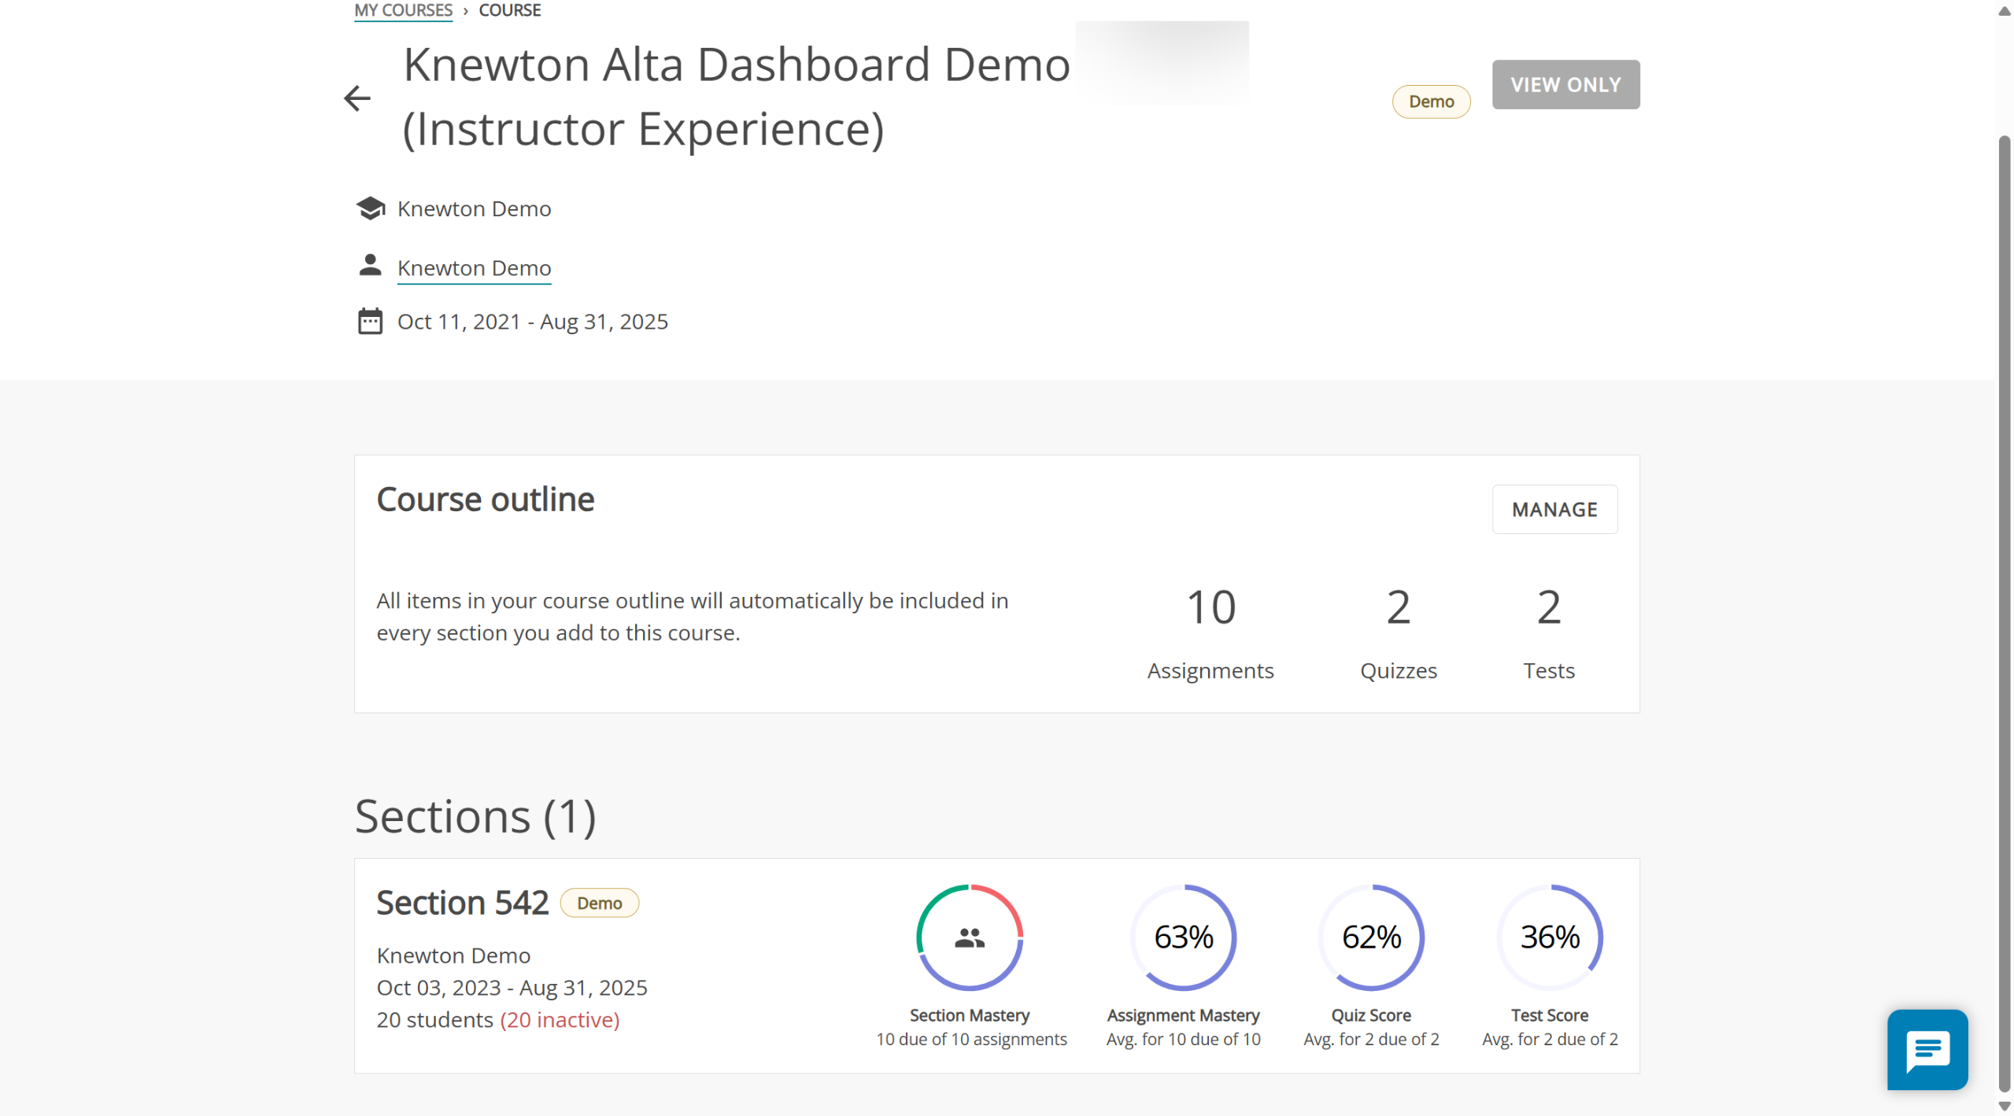Click the scrollbar up arrow
Viewport: 2014px width, 1116px height.
pos(2004,10)
